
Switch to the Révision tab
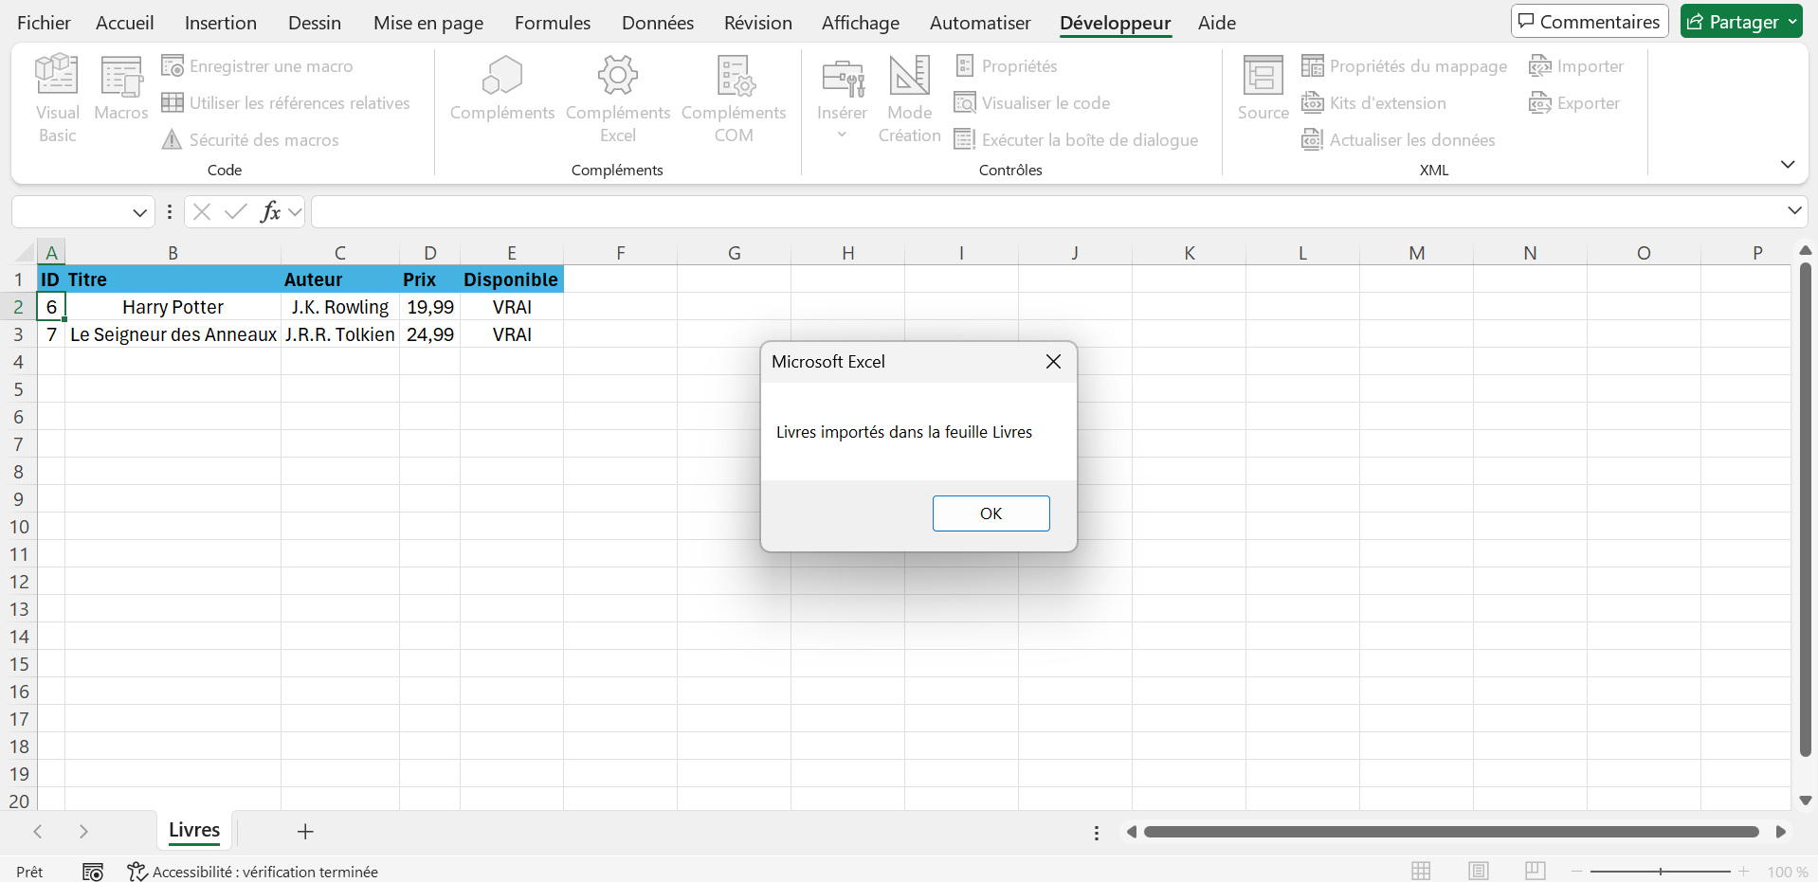click(x=758, y=23)
